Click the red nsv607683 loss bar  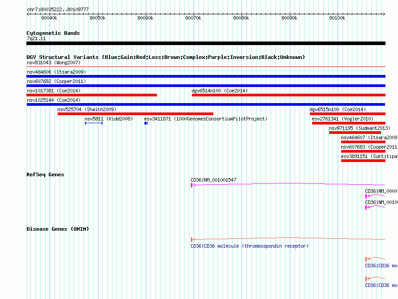click(x=363, y=151)
